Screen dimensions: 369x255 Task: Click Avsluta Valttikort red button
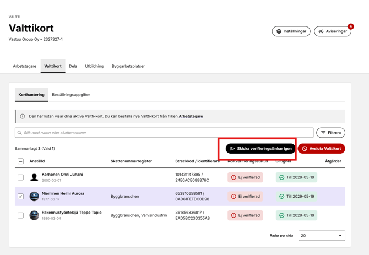(322, 149)
